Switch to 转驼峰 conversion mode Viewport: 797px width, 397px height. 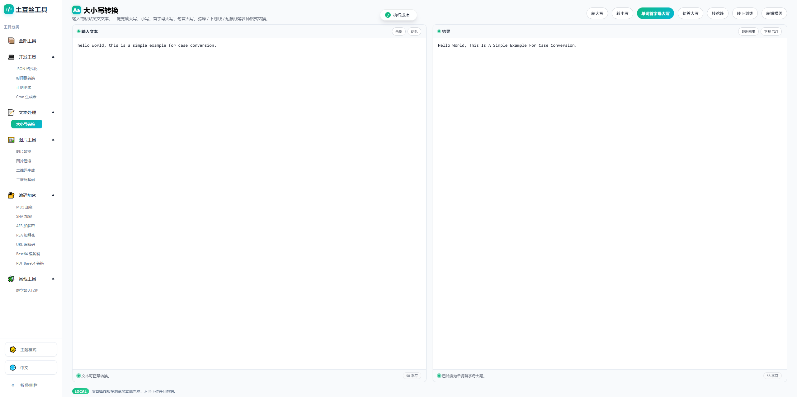point(717,13)
